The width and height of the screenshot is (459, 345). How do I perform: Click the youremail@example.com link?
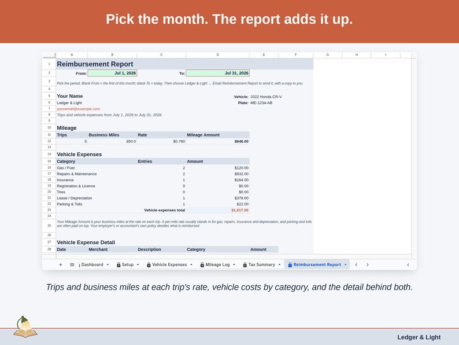[79, 109]
